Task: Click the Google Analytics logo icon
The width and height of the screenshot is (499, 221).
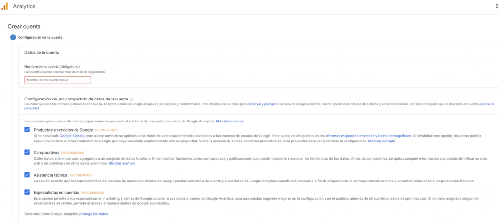Action: (x=4, y=6)
